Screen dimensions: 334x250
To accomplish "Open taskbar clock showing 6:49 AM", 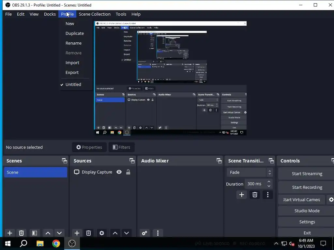I will (306, 243).
